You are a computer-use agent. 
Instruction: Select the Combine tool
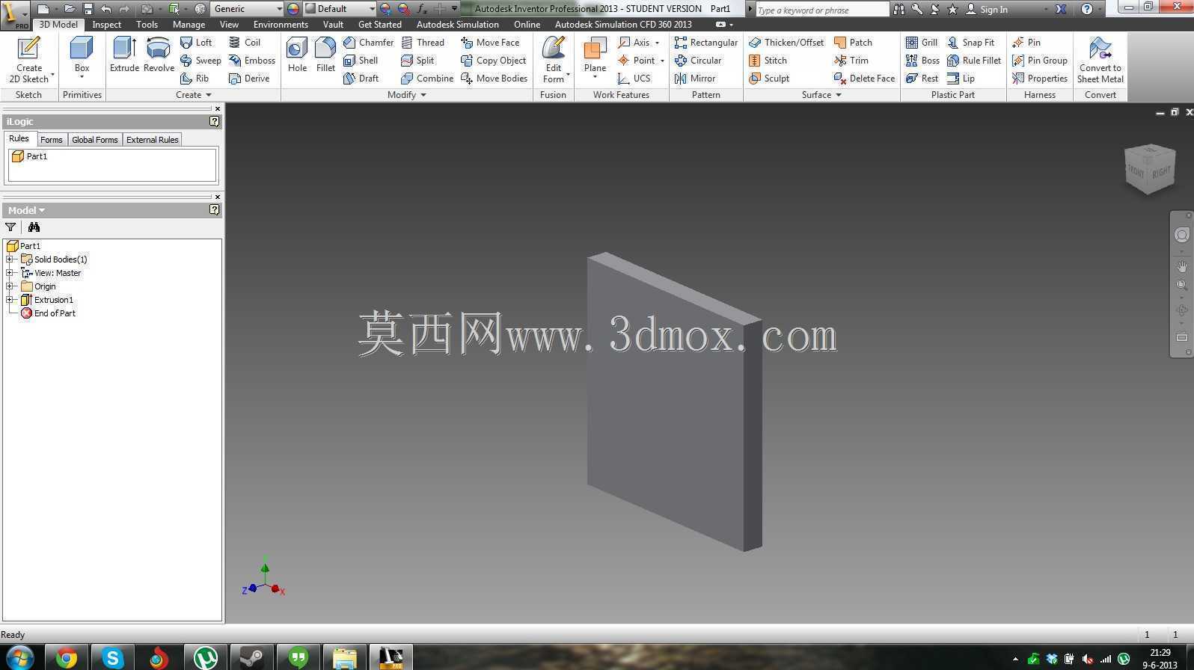[x=427, y=79]
